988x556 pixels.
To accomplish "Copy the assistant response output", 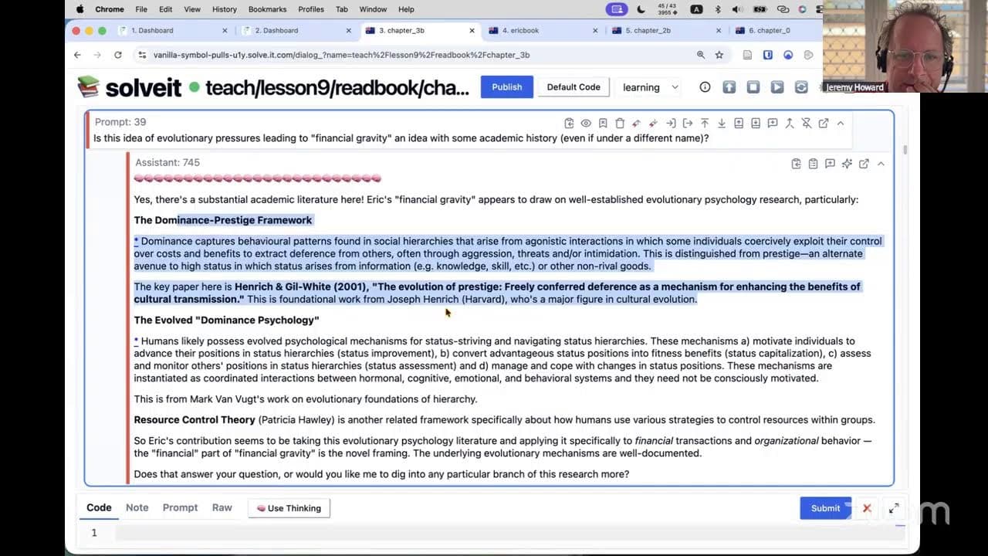I will (x=796, y=164).
